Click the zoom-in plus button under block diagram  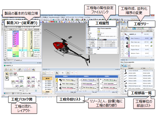pyautogui.click(x=36, y=90)
